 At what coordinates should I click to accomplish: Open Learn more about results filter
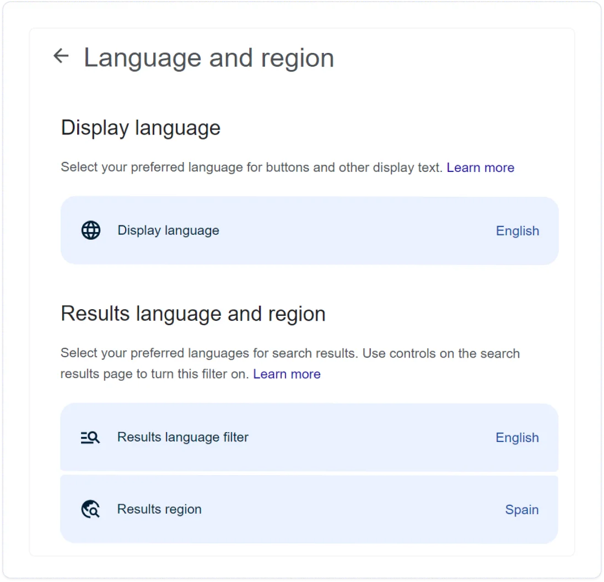point(287,374)
